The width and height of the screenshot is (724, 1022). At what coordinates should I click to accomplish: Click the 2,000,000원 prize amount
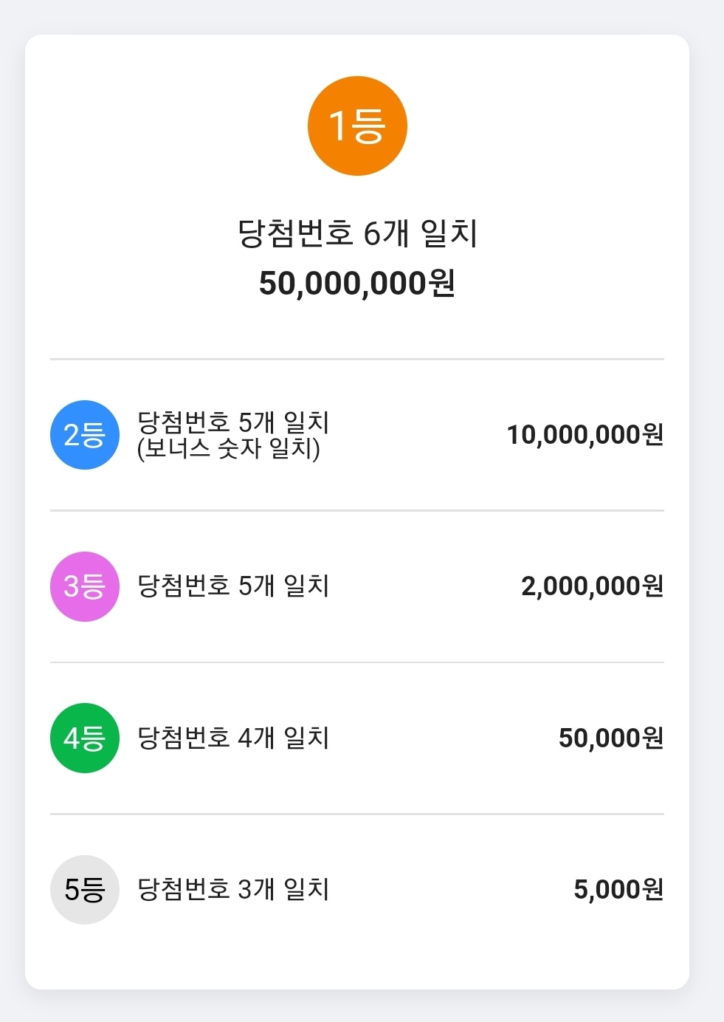(x=593, y=586)
